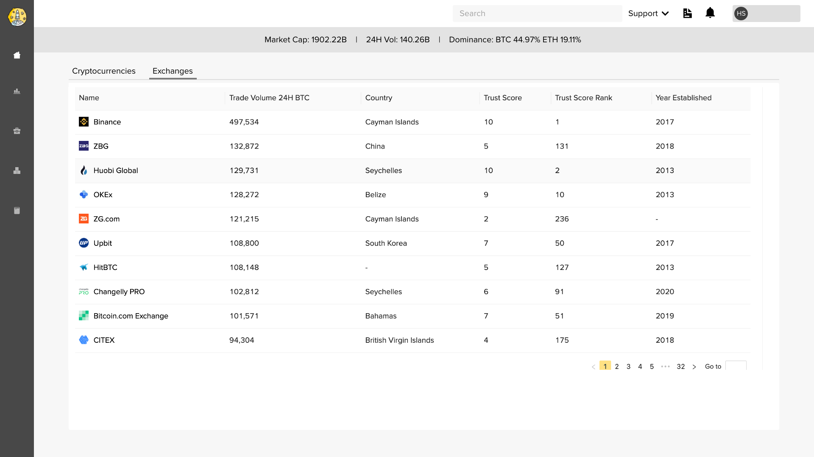814x457 pixels.
Task: Click the document icon beside Support
Action: coord(687,14)
